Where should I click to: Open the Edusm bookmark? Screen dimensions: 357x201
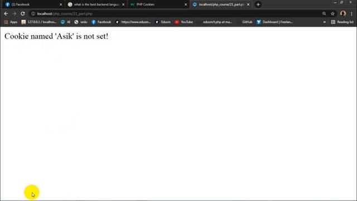[x=163, y=22]
